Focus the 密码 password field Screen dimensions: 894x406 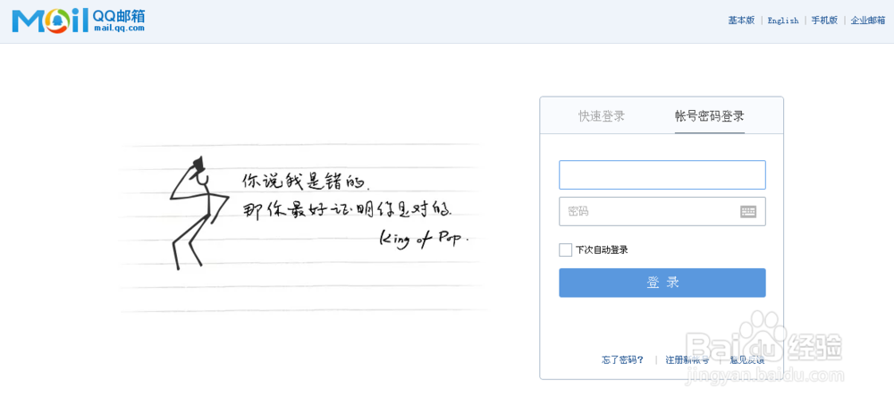[662, 212]
